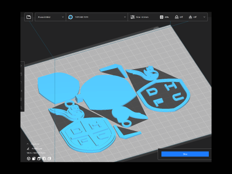Expand the material configuration chevron

pos(125,17)
